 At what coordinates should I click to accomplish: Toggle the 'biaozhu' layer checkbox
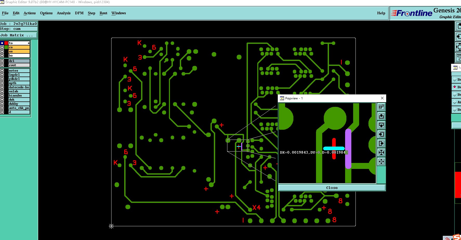(x=2, y=95)
